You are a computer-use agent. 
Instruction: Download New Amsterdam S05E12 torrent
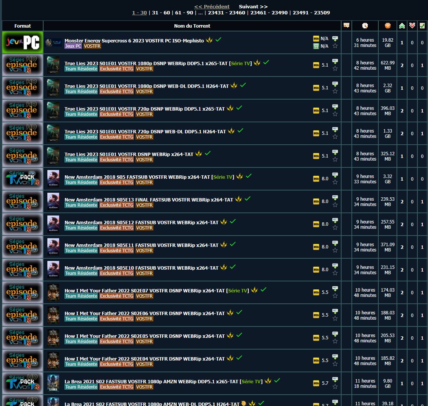[335, 220]
